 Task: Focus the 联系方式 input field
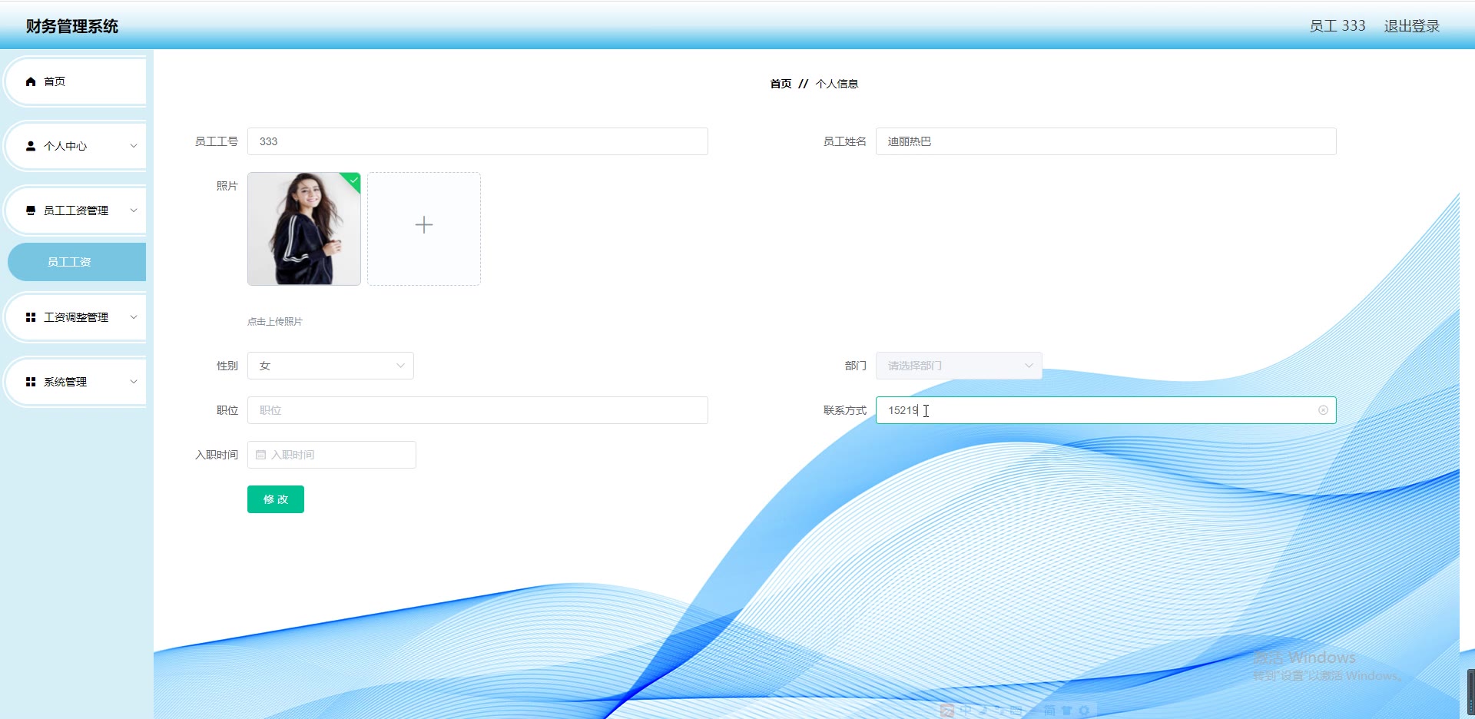coord(1106,410)
